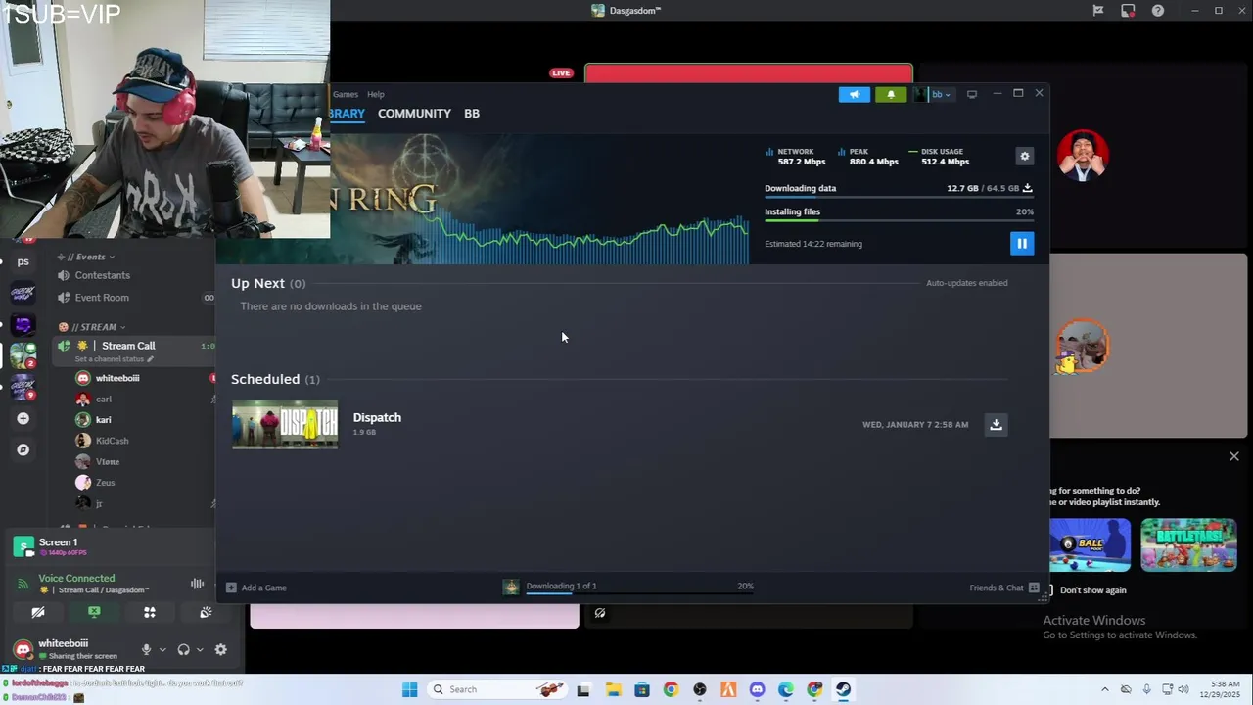Open the COMMUNITY tab in Steam
Viewport: 1253px width, 705px height.
(414, 114)
